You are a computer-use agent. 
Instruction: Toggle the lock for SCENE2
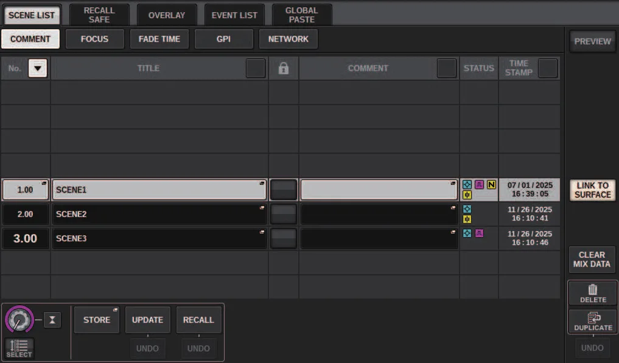[284, 214]
